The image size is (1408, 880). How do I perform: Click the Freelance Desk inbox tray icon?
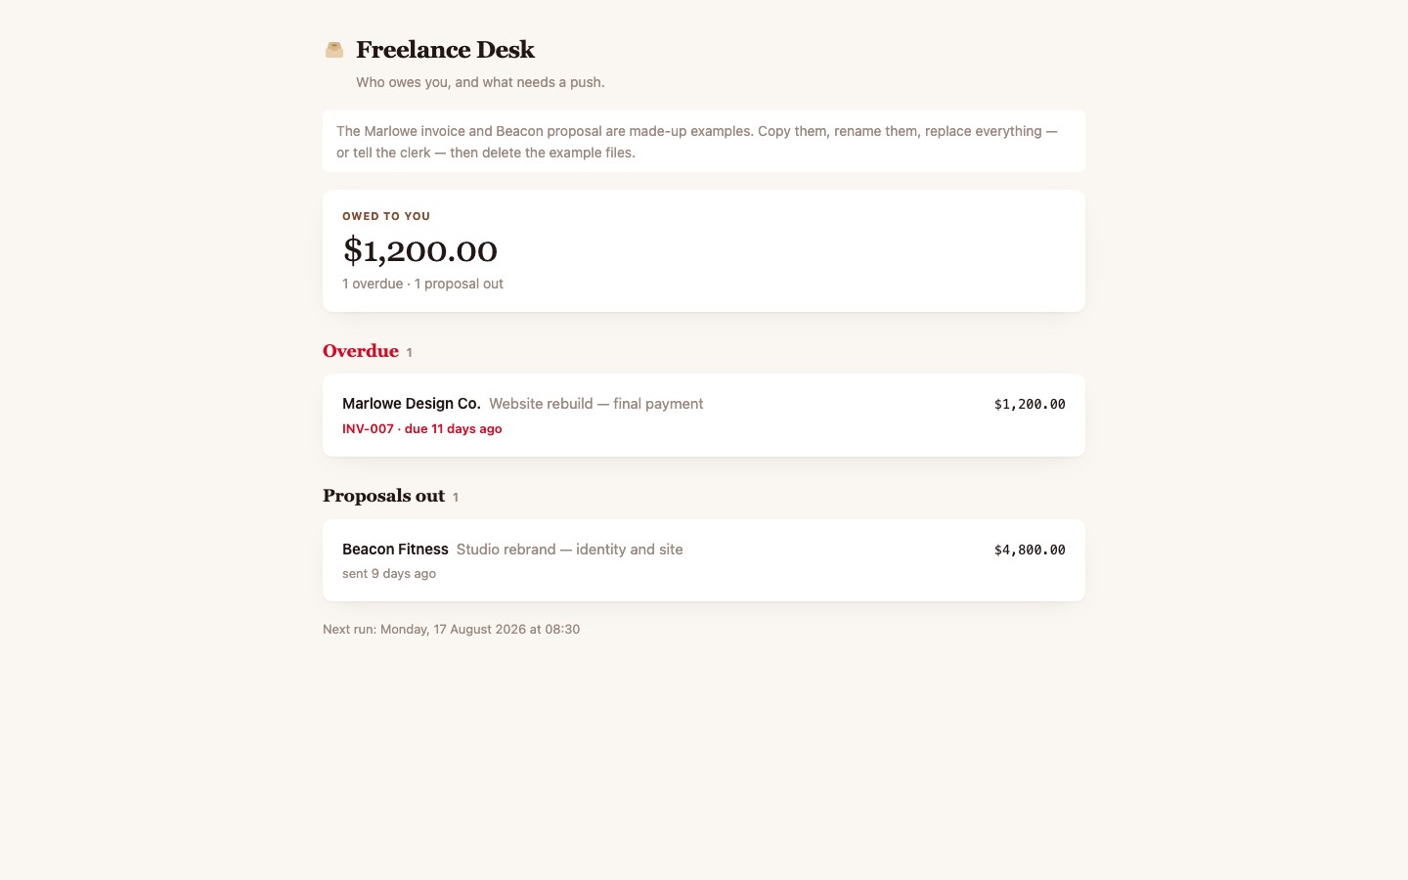coord(334,50)
